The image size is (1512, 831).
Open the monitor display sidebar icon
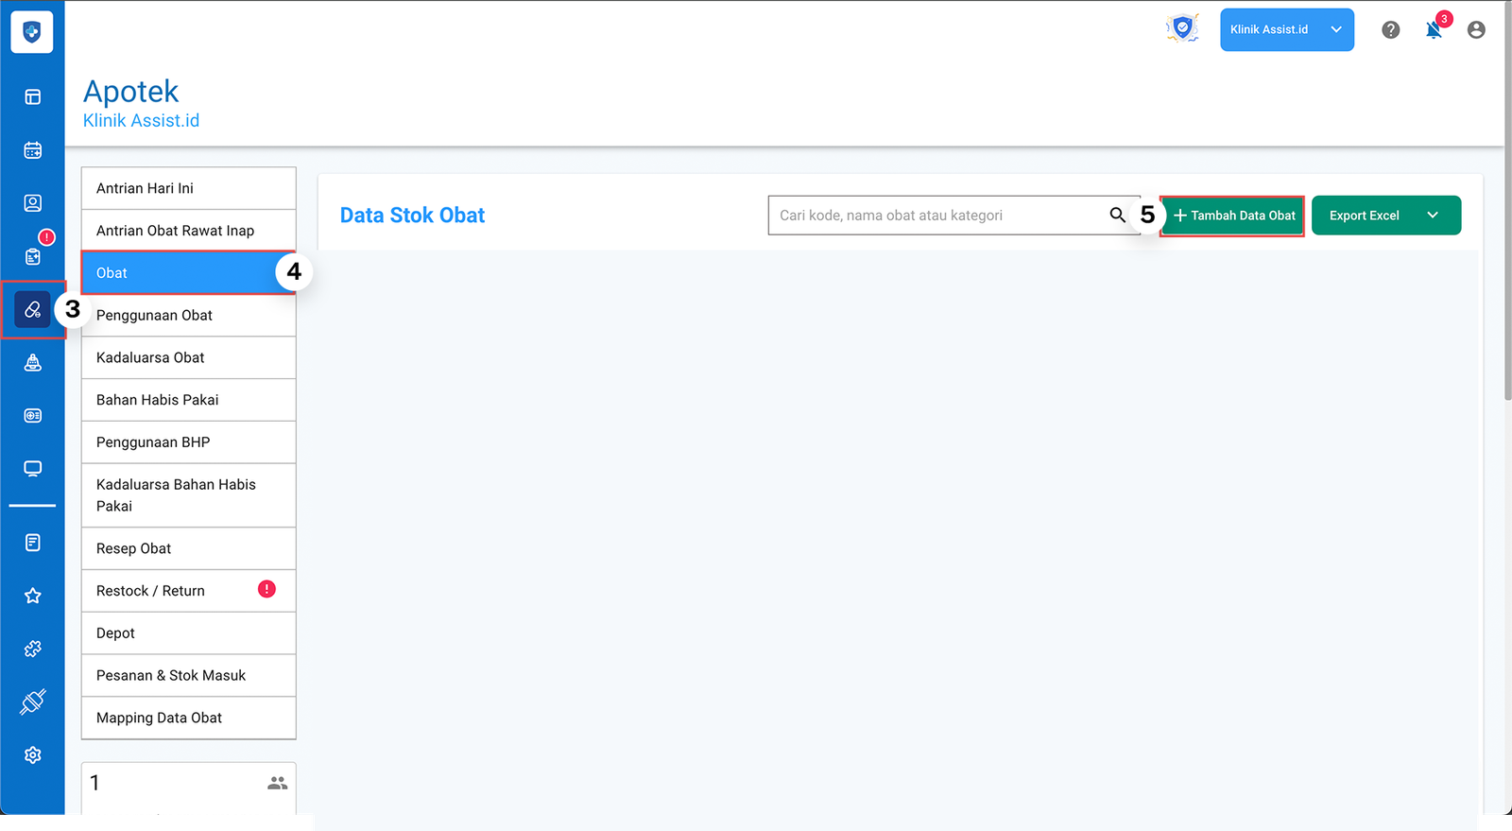pyautogui.click(x=33, y=469)
